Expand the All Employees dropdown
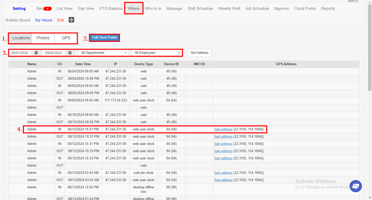The width and height of the screenshot is (372, 200). click(157, 53)
